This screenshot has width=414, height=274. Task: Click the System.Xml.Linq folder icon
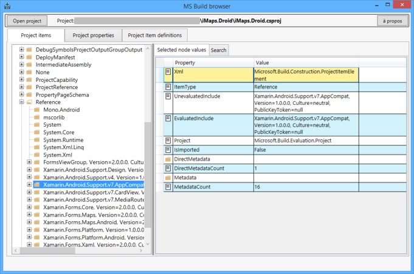click(37, 147)
